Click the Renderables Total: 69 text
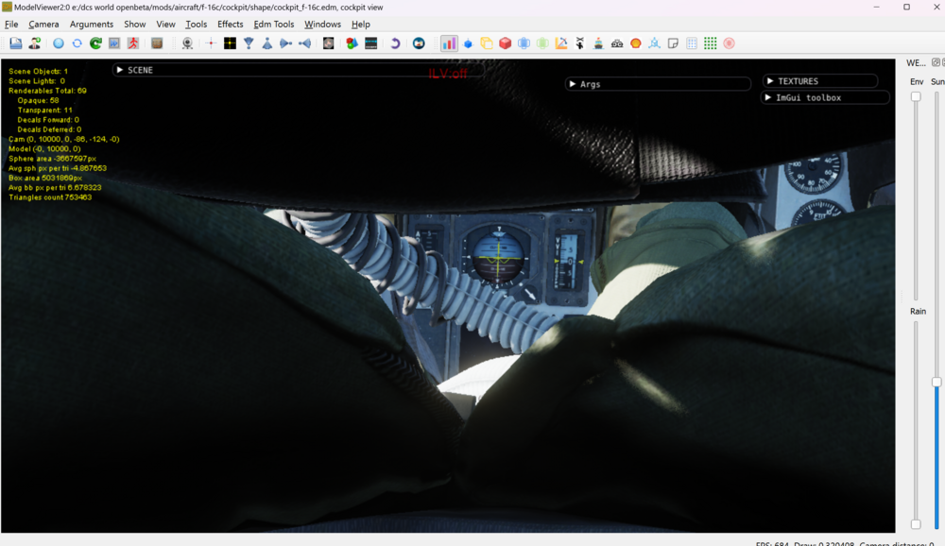Viewport: 945px width, 546px height. pos(47,91)
